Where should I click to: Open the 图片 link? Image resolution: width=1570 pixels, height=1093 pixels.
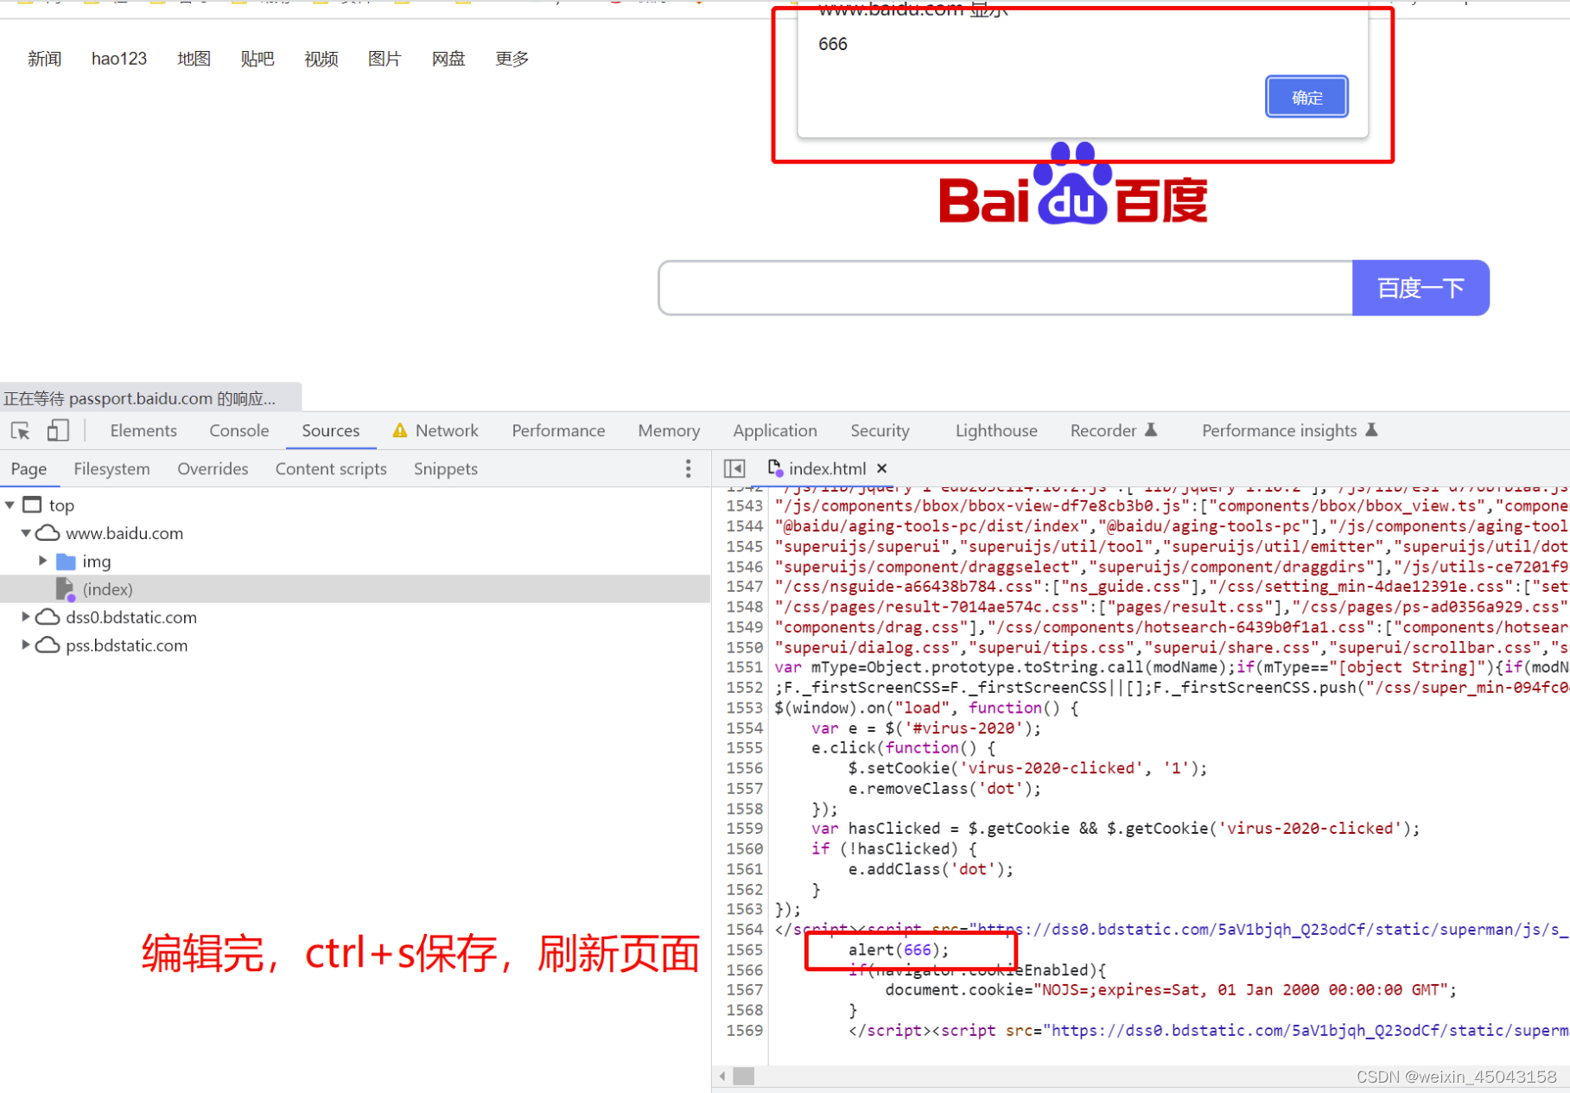385,59
